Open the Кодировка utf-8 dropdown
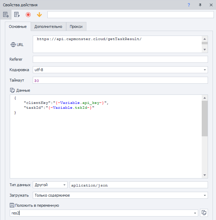Screen dimensions: 216x220 coord(205,70)
